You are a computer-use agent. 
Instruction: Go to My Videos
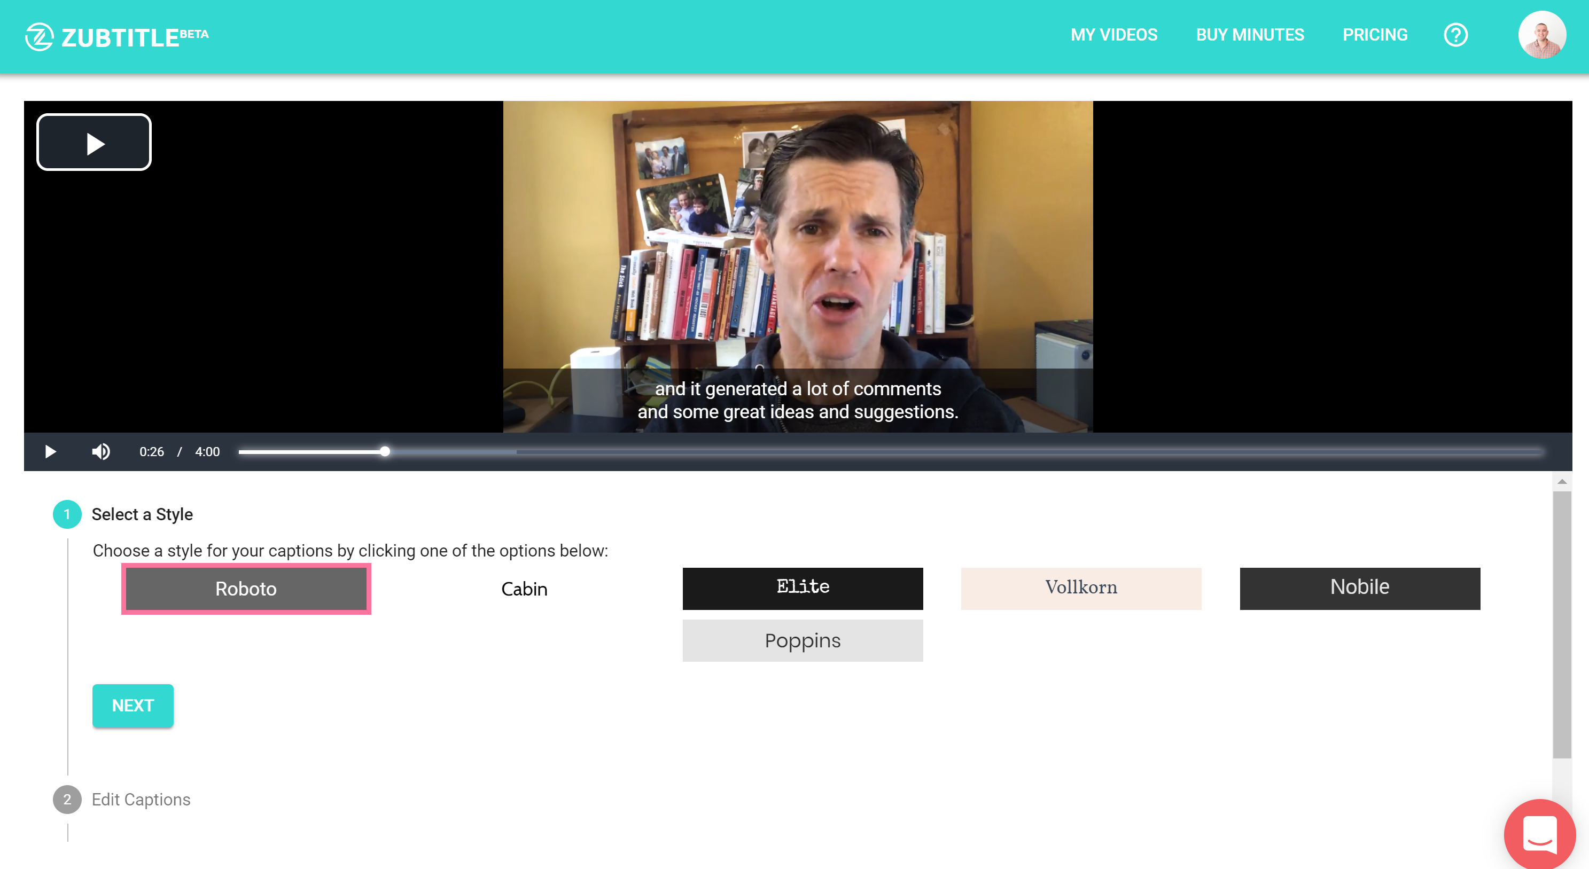pyautogui.click(x=1113, y=35)
